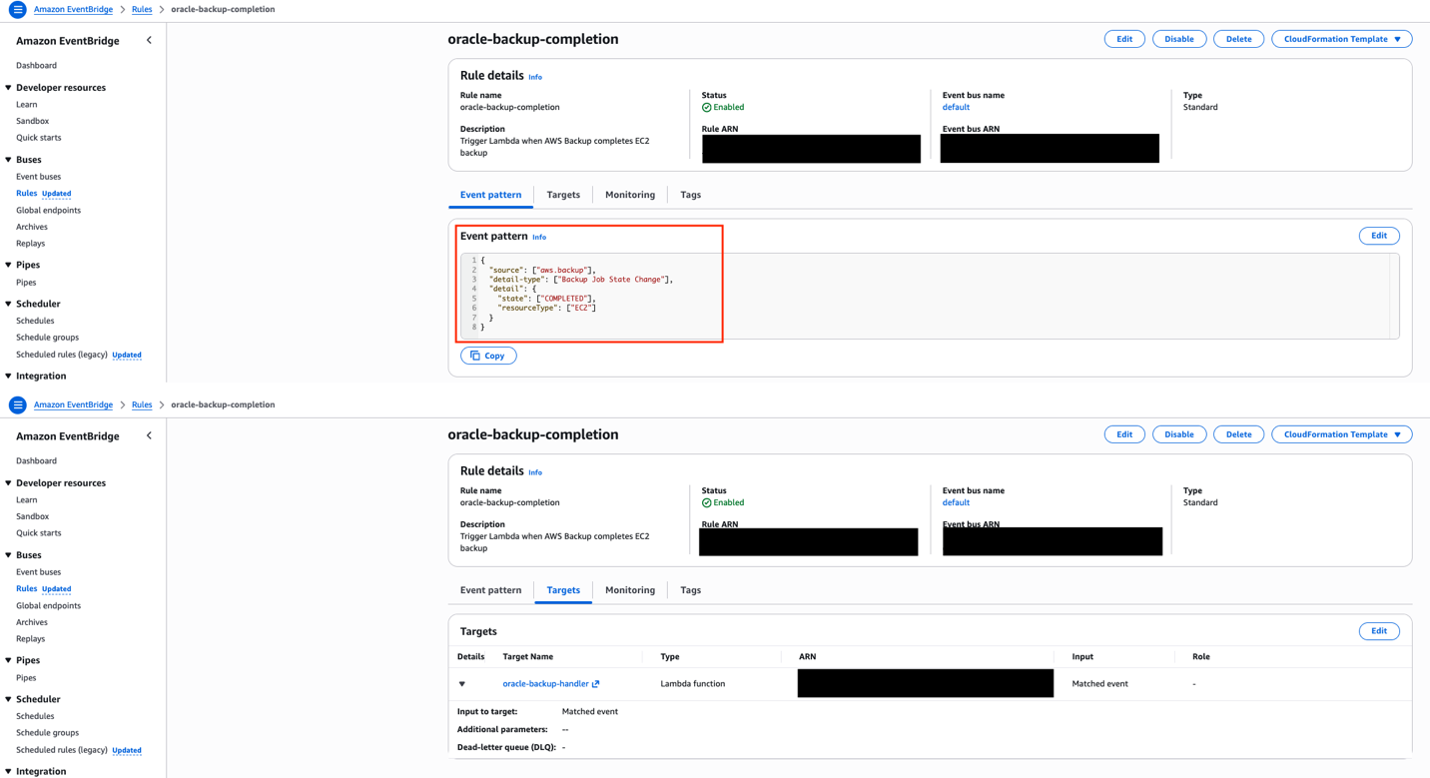The width and height of the screenshot is (1430, 778).
Task: Open Schedule groups in Targets screenshot sidebar
Action: pyautogui.click(x=47, y=733)
